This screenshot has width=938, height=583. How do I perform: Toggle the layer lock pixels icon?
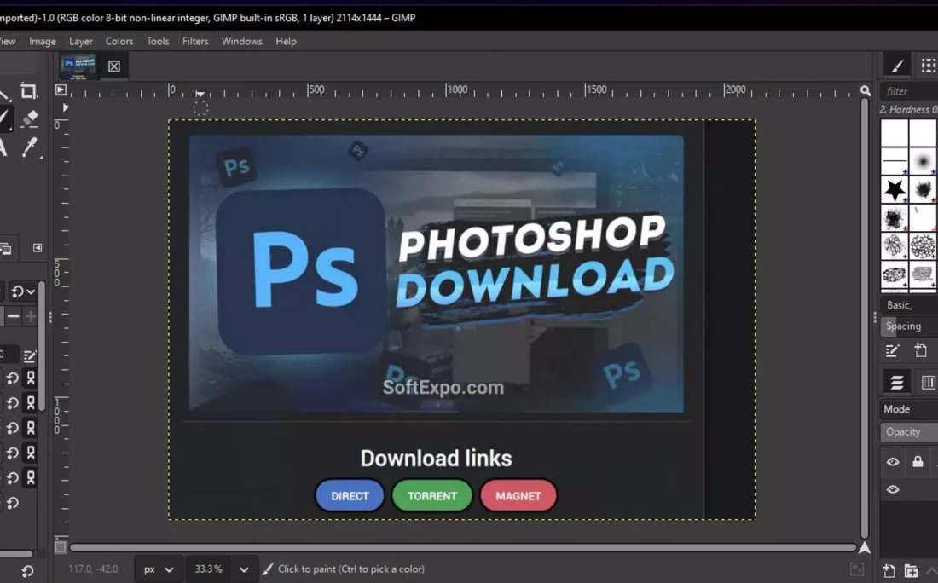[918, 462]
